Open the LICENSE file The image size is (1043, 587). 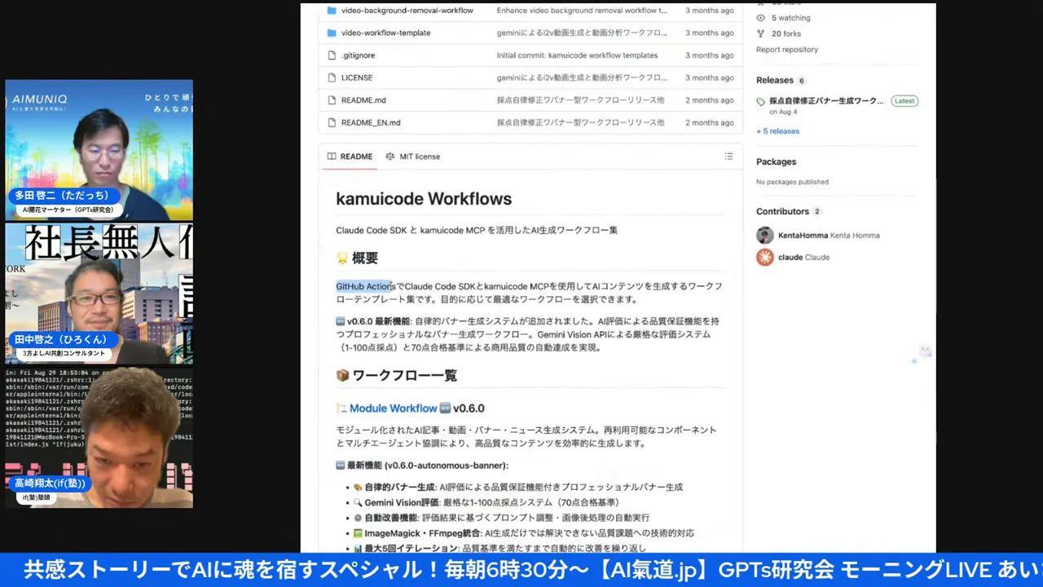[357, 77]
